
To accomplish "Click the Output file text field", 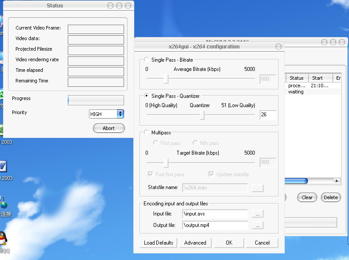I will (215, 225).
